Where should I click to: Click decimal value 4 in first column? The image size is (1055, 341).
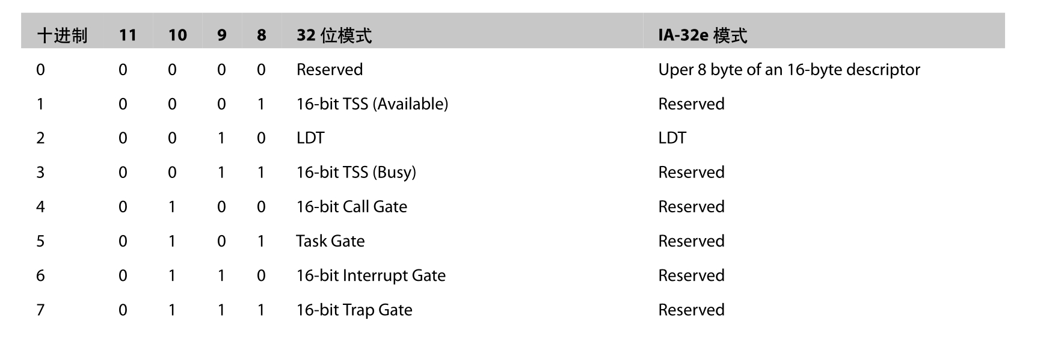point(40,207)
